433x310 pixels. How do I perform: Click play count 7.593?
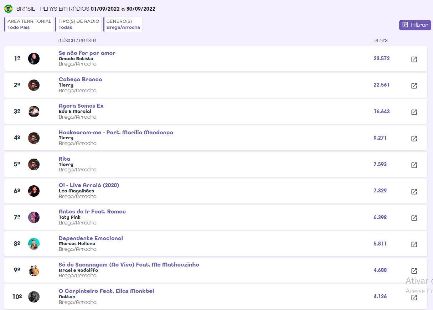pyautogui.click(x=380, y=164)
